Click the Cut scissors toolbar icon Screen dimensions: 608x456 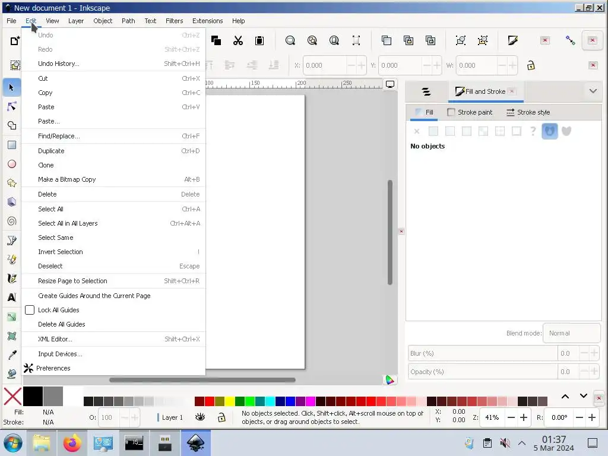point(237,40)
